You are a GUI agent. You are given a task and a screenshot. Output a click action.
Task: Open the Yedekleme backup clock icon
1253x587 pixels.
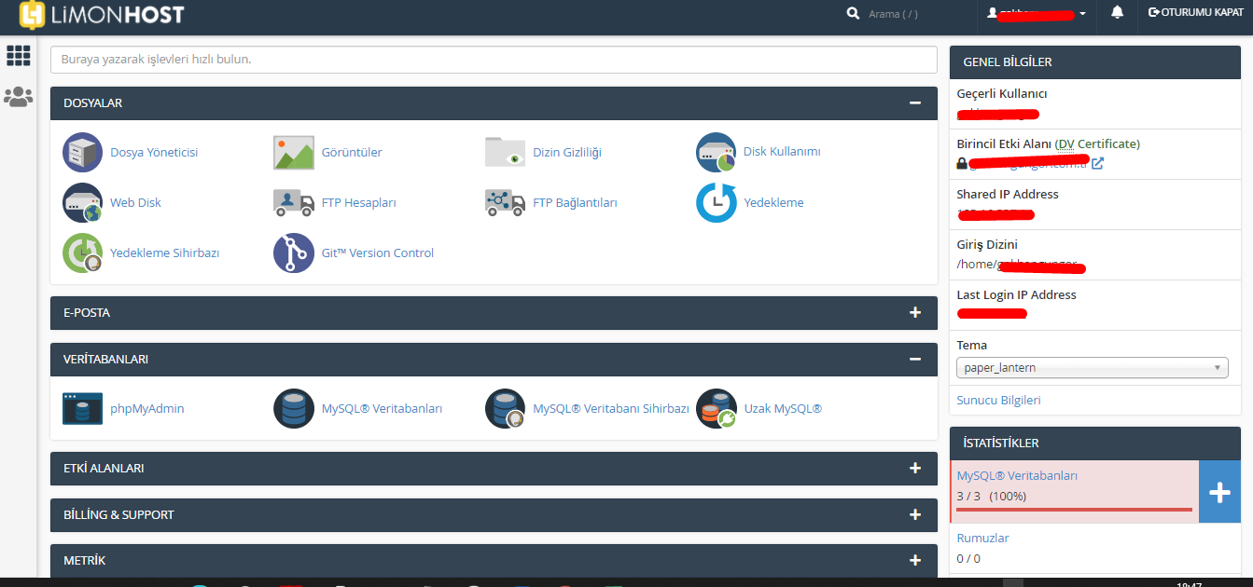[x=716, y=202]
